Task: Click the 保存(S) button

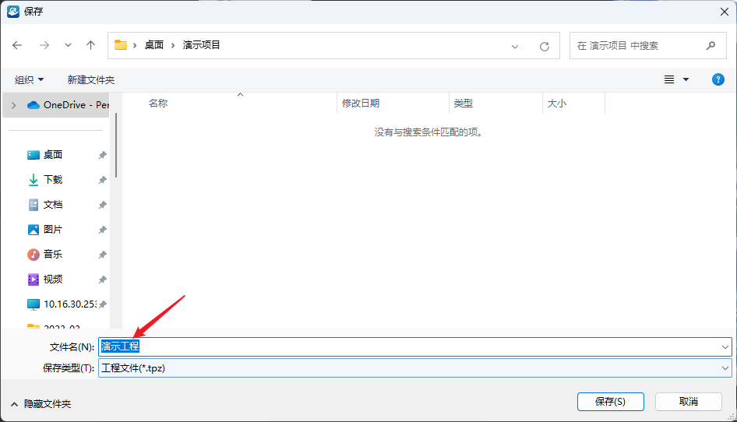Action: pyautogui.click(x=610, y=402)
